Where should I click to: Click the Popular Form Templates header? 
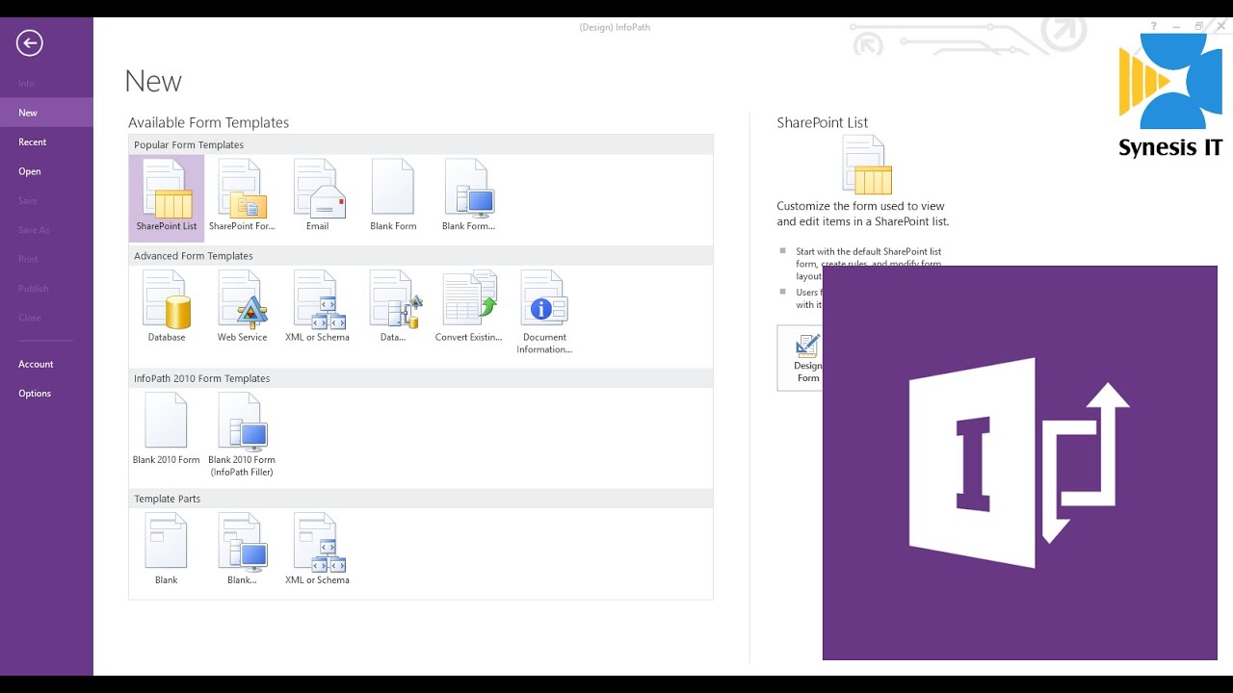point(421,145)
